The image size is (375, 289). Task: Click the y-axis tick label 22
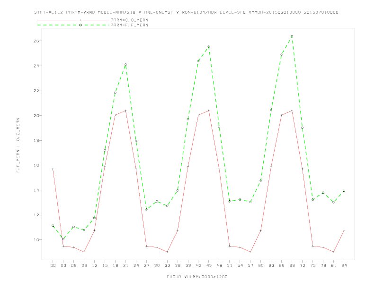point(36,91)
